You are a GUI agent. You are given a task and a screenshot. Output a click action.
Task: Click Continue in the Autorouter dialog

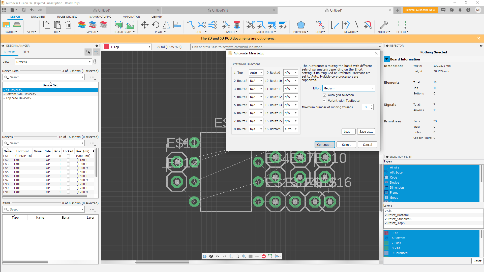[324, 145]
